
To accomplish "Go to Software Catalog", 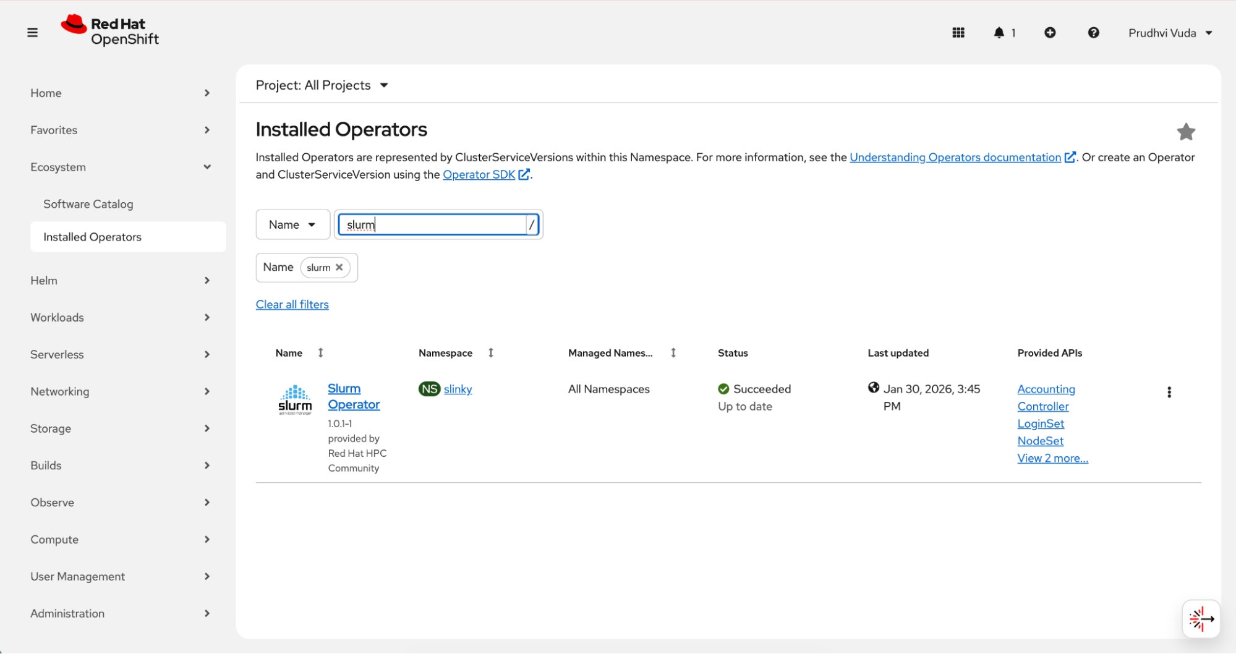I will click(x=88, y=204).
